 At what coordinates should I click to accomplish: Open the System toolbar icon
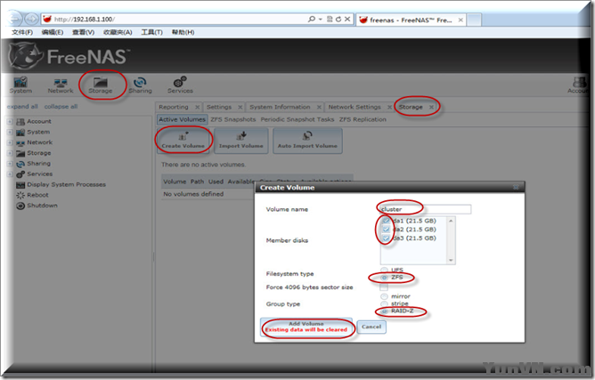pyautogui.click(x=20, y=85)
